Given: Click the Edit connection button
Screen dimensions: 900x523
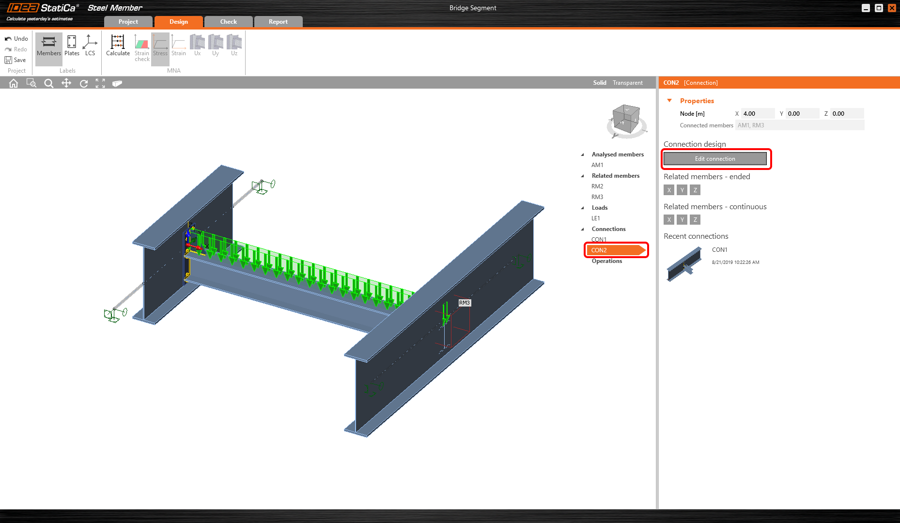Looking at the screenshot, I should click(x=715, y=159).
